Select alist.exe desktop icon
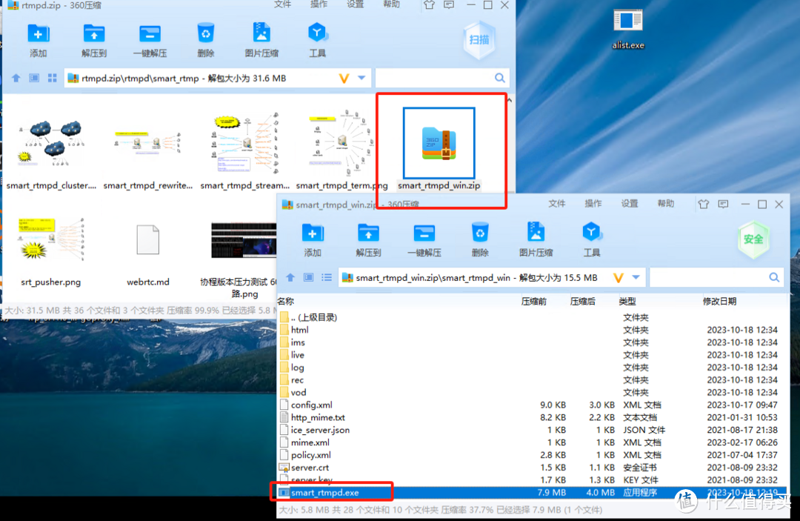This screenshot has width=800, height=521. (627, 30)
